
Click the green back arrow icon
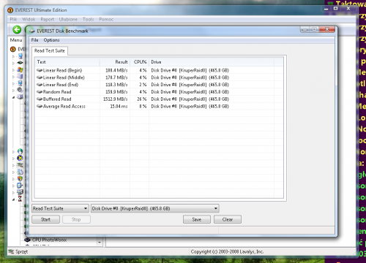point(17,30)
